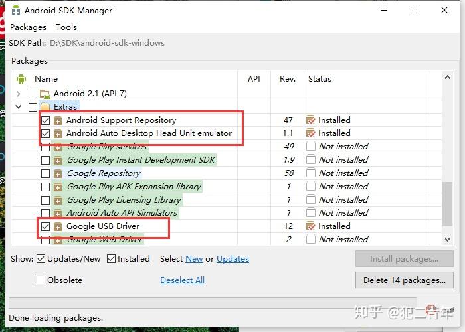Click the Installed status icon for Google USB Driver

[x=310, y=226]
